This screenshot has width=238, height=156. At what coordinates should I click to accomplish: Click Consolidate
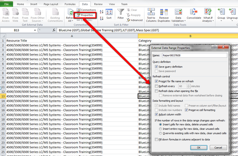[x=194, y=14]
